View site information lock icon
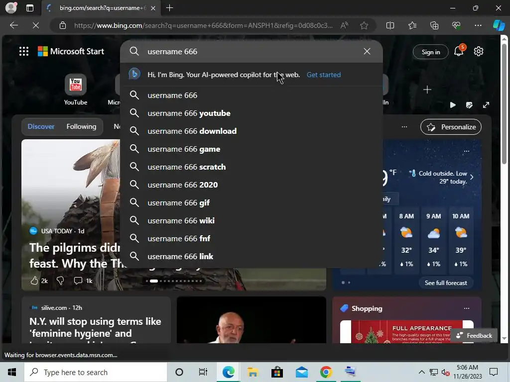Viewport: 510px width, 382px height. [x=63, y=25]
